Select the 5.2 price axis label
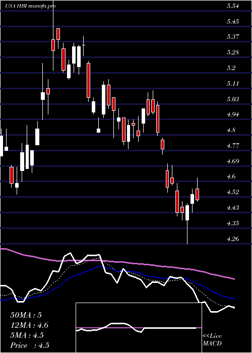Image resolution: width=252 pixels, height=353 pixels. [231, 68]
